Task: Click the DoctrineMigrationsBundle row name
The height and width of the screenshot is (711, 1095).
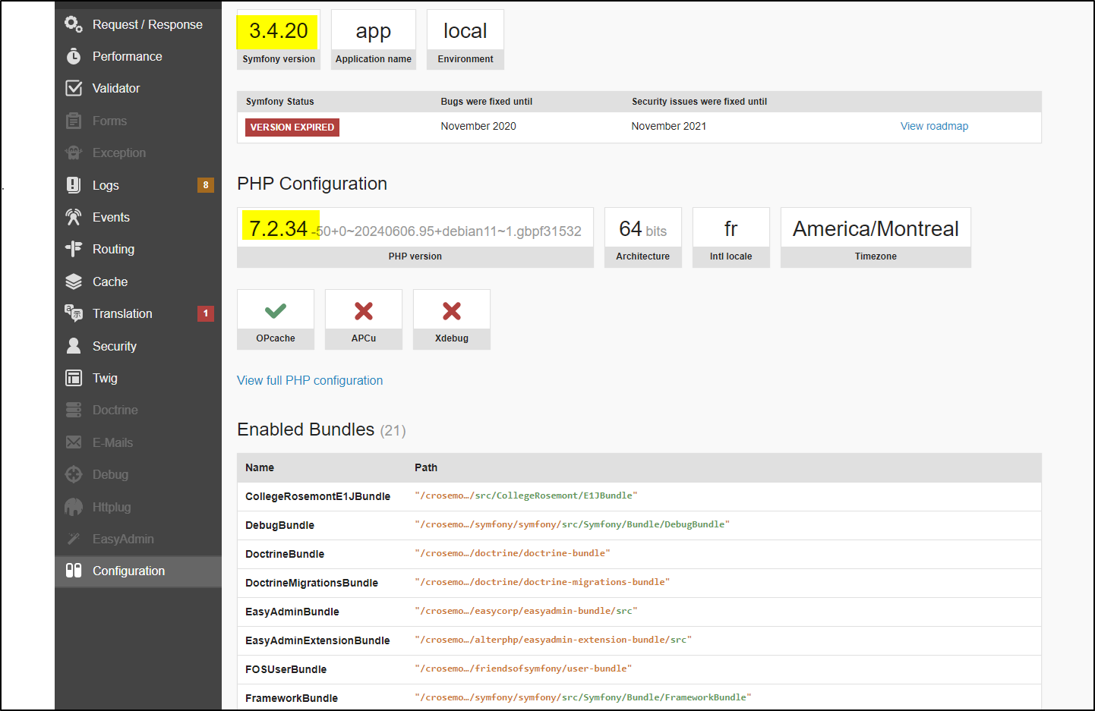Action: coord(311,583)
